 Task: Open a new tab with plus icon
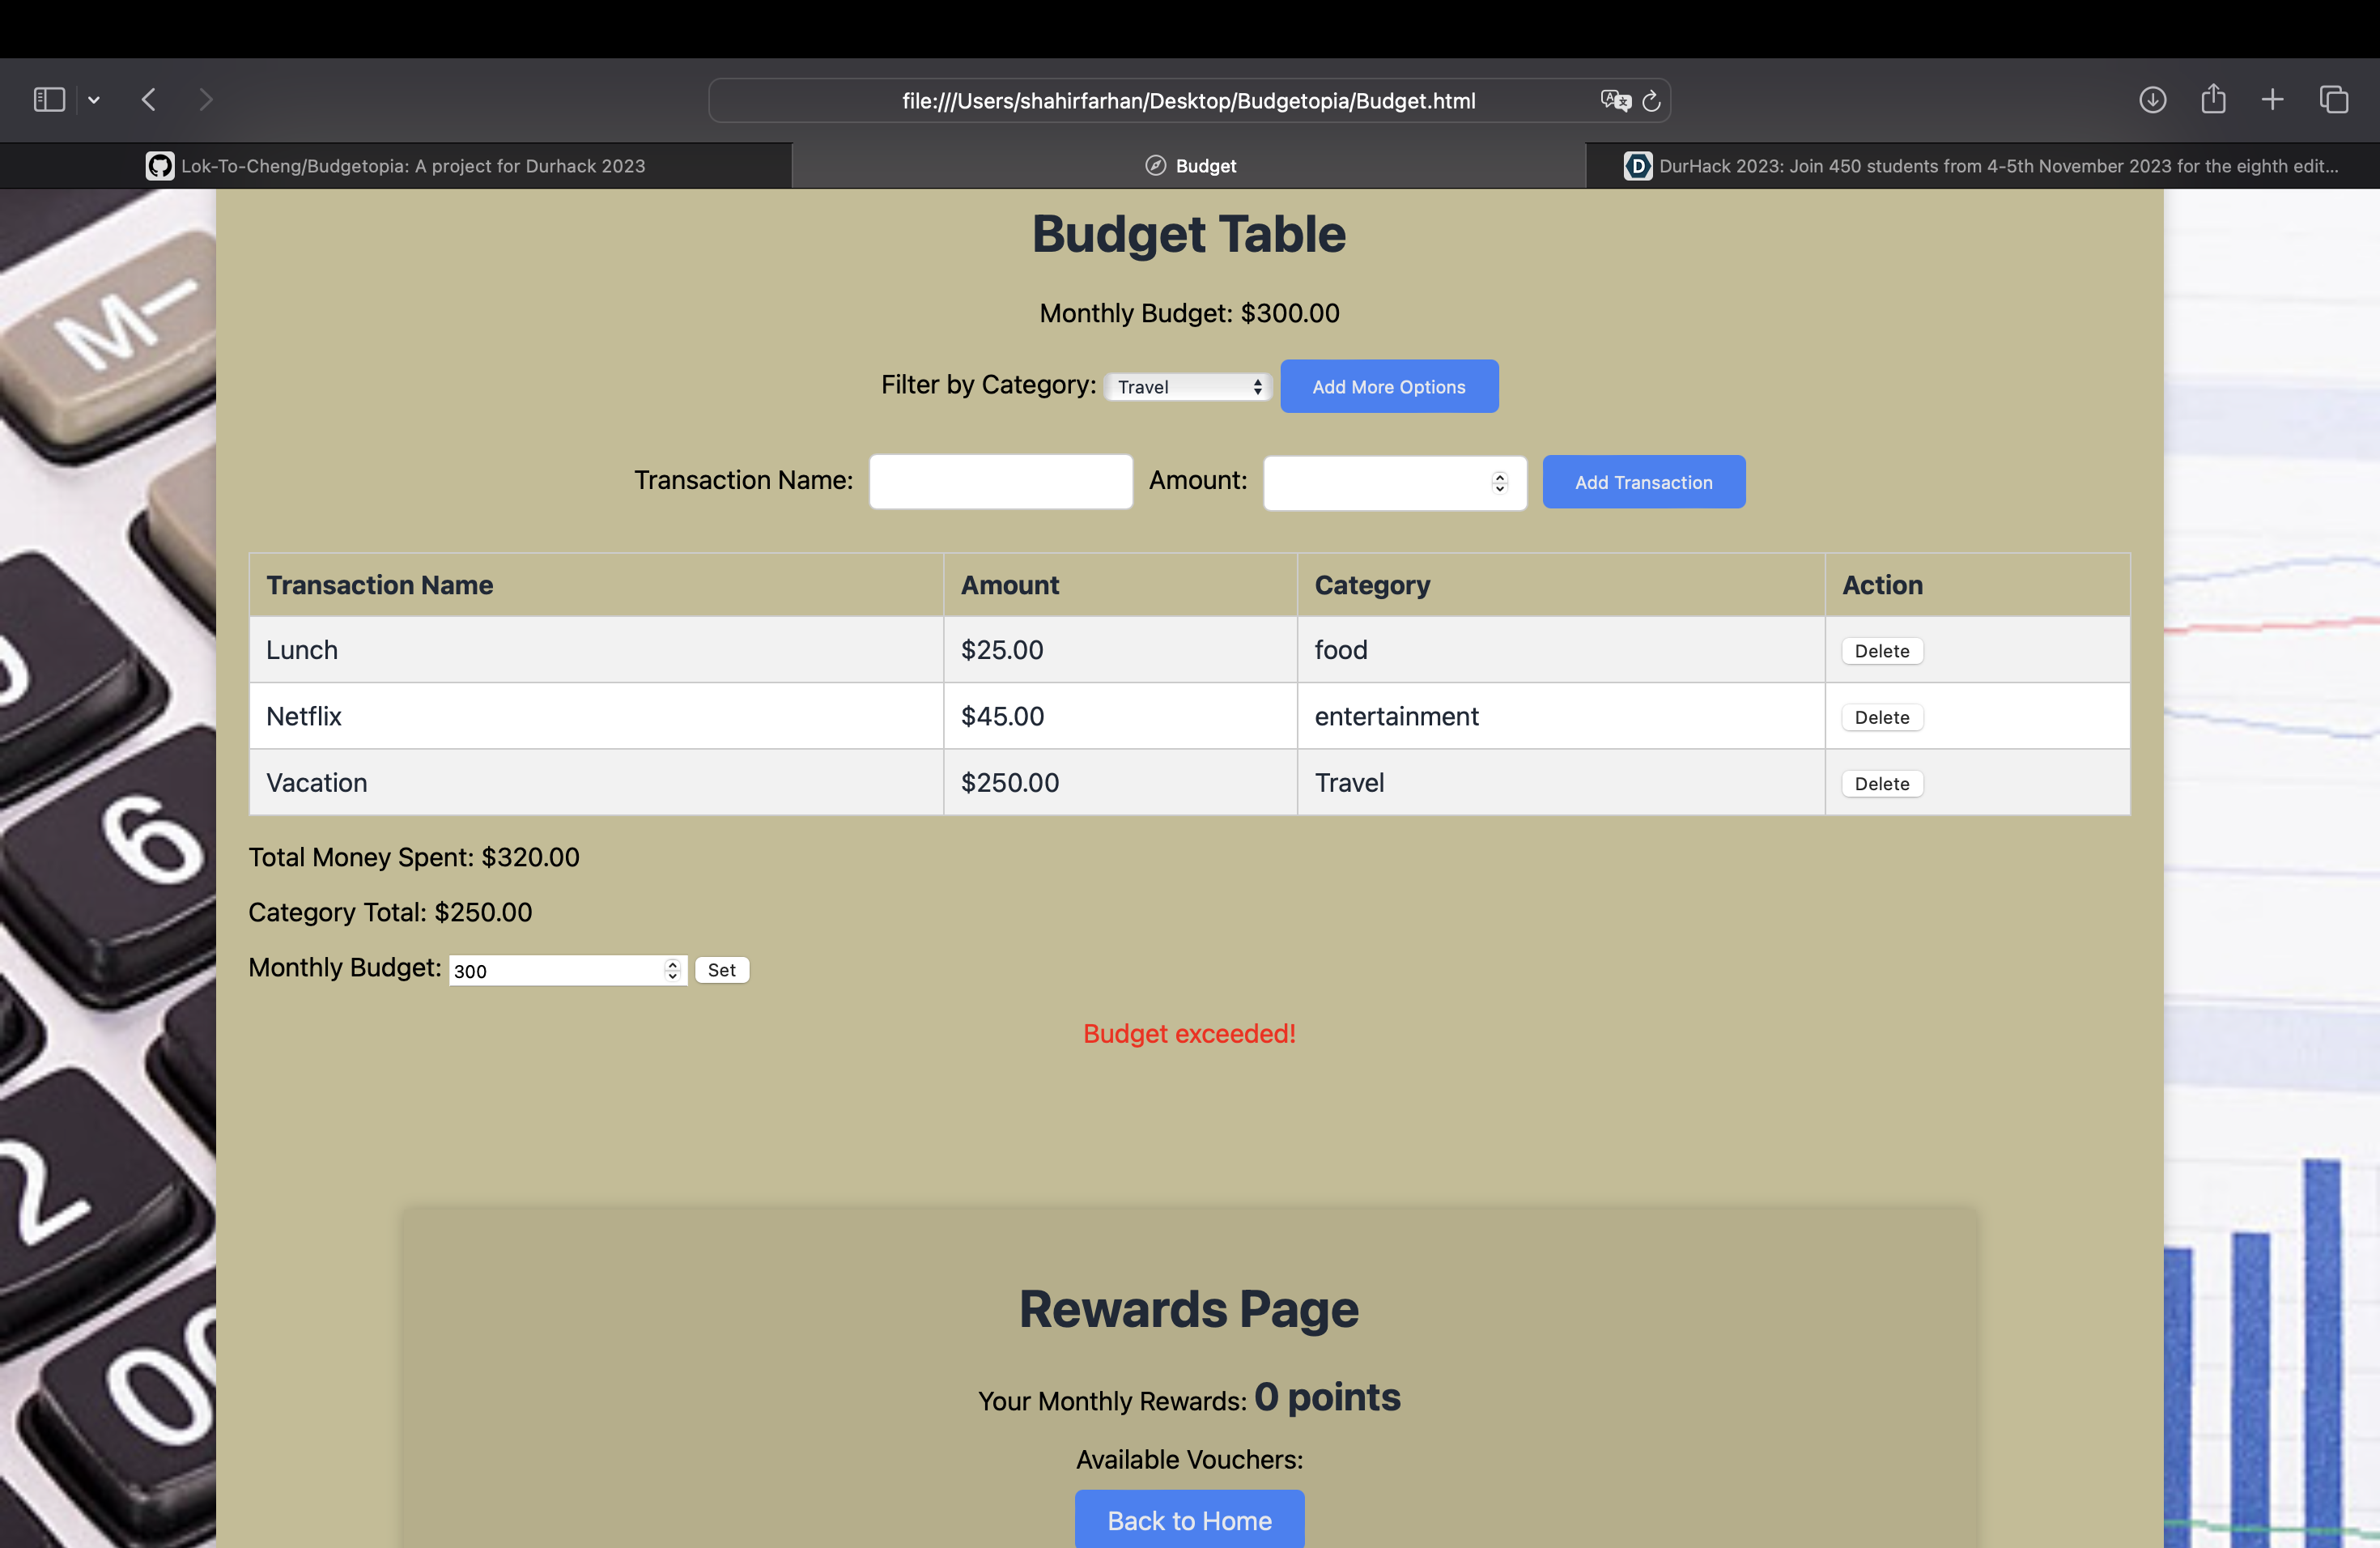[2272, 100]
